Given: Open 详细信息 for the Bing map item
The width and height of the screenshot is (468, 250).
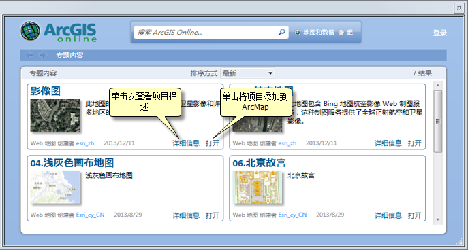Looking at the screenshot, I should [x=388, y=143].
